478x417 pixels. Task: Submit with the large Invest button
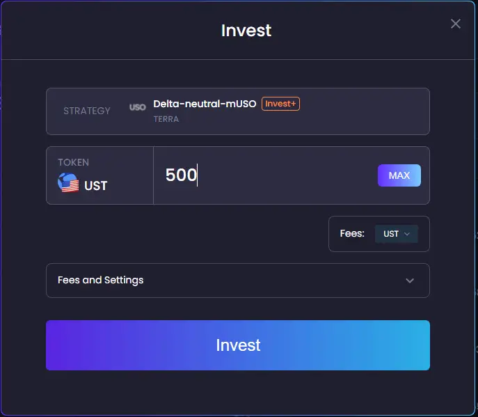237,345
